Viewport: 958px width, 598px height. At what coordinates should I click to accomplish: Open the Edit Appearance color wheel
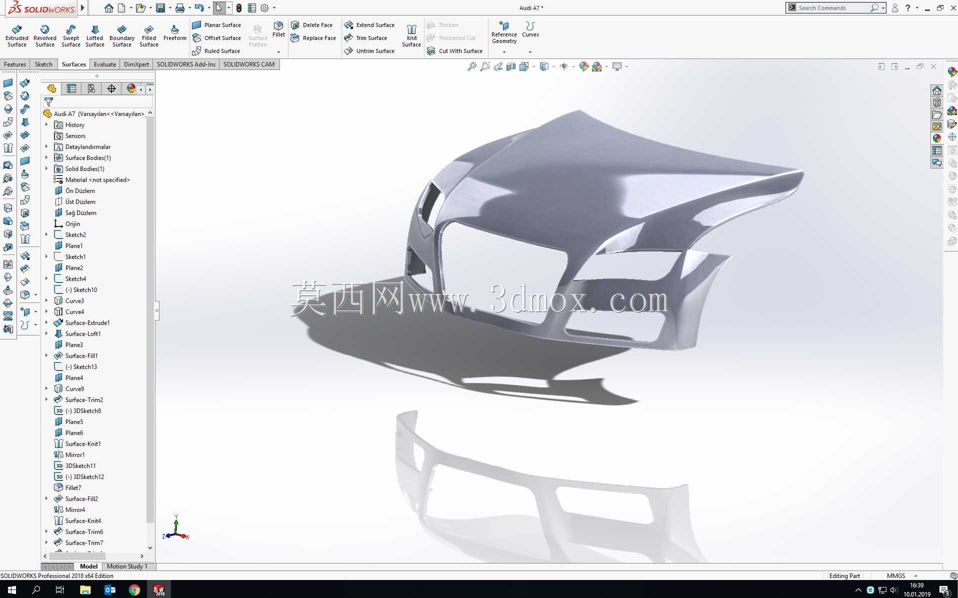(x=583, y=66)
